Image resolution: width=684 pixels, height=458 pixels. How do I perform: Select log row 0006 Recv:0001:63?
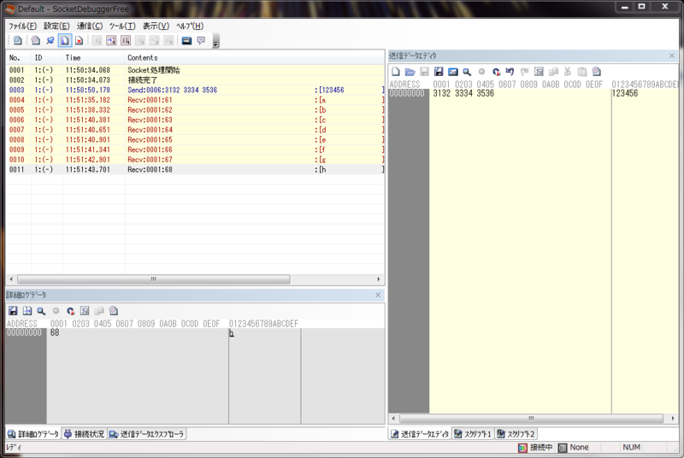[196, 120]
